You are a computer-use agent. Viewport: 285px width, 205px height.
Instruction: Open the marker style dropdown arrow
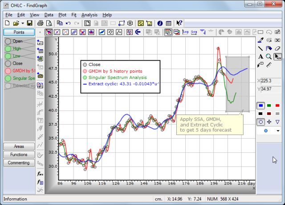(278, 131)
